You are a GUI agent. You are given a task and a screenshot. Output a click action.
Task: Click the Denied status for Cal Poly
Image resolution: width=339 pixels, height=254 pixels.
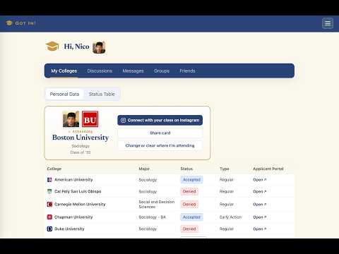click(x=189, y=191)
